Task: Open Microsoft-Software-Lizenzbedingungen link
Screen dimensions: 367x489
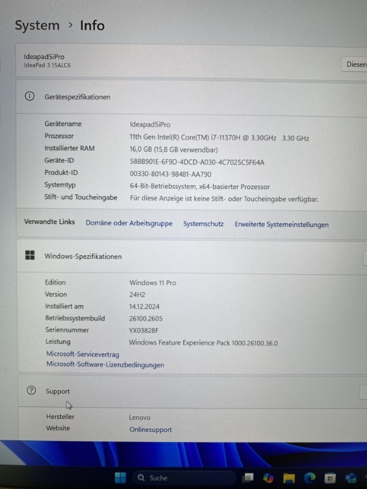Action: [105, 365]
